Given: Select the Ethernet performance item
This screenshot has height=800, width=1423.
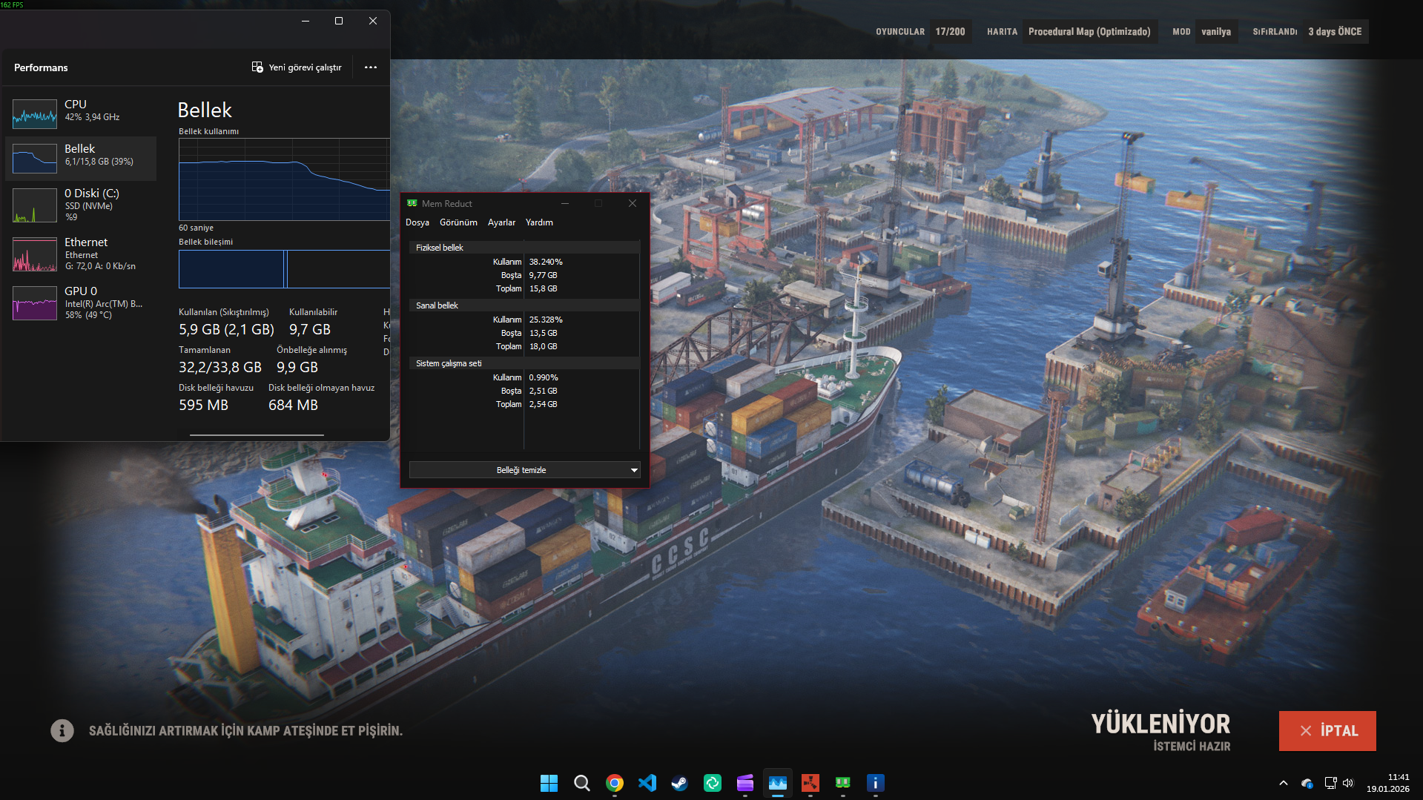Looking at the screenshot, I should [81, 254].
